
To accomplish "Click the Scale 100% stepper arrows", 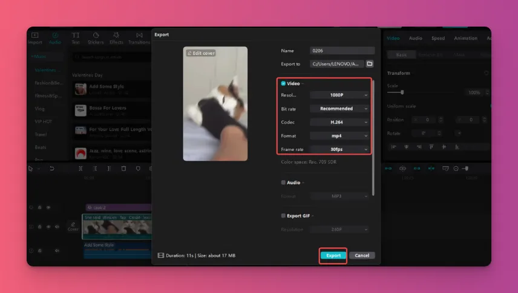I will pos(487,92).
